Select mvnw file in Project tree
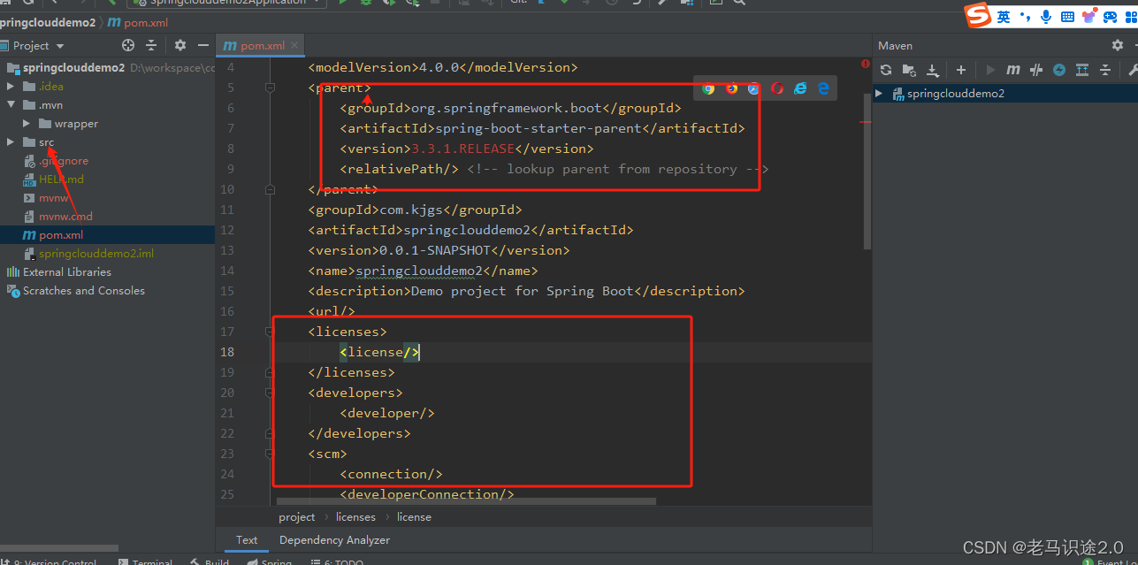This screenshot has height=565, width=1138. (x=54, y=198)
